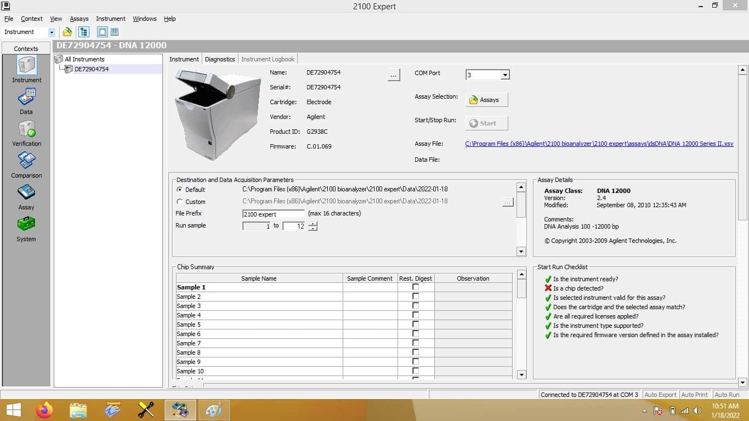
Task: Select the Assay context icon
Action: click(26, 194)
